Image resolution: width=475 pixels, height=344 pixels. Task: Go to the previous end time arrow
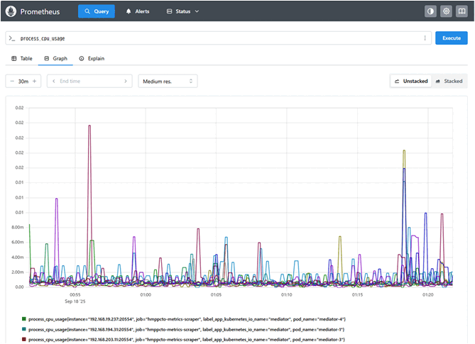pyautogui.click(x=53, y=82)
